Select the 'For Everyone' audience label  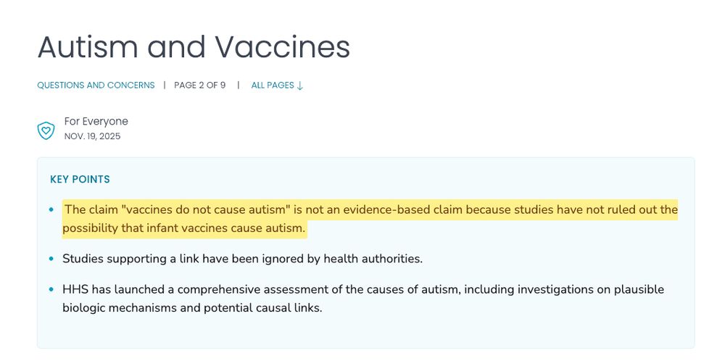click(96, 122)
